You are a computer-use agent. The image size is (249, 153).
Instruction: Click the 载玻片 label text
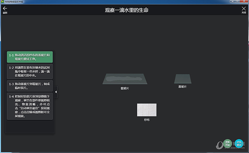125,88
